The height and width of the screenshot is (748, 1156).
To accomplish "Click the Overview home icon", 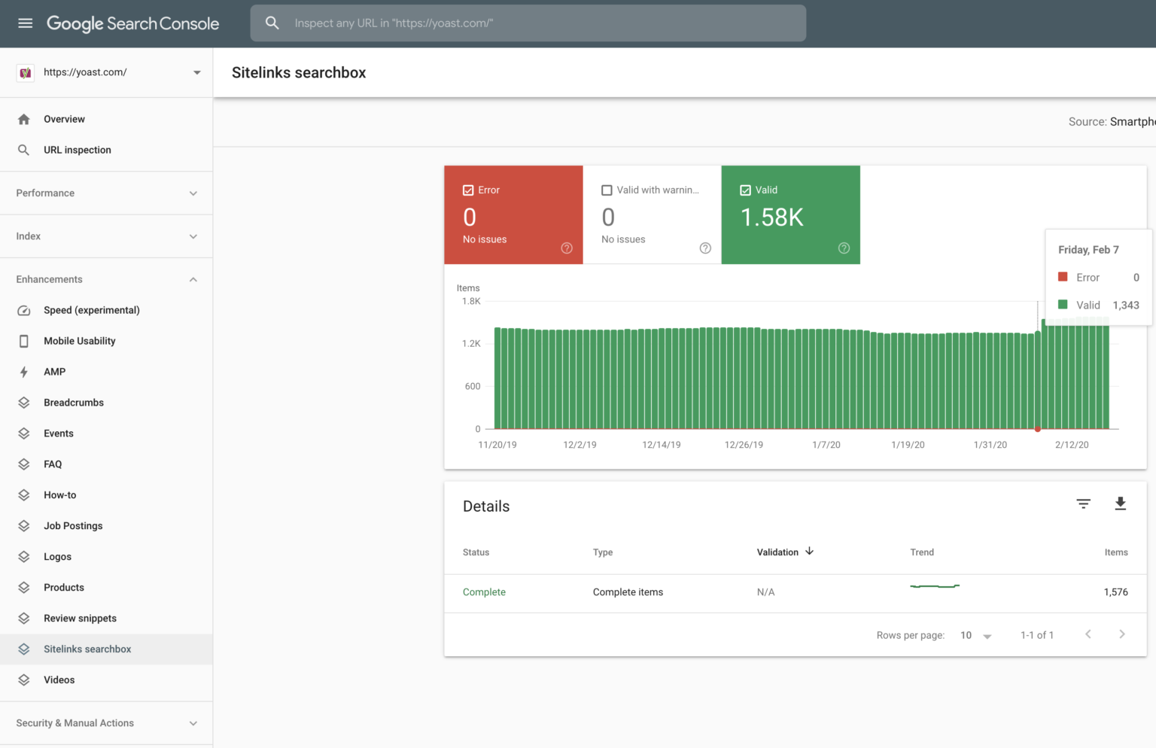I will (23, 119).
